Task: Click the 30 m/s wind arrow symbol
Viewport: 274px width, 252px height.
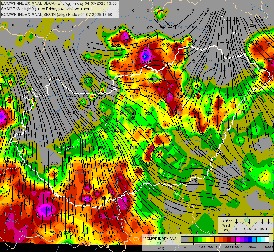Action: tap(256, 221)
